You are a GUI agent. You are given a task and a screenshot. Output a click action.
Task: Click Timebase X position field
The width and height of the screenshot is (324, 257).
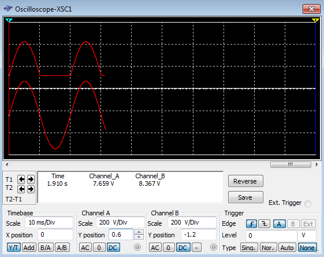click(55, 234)
